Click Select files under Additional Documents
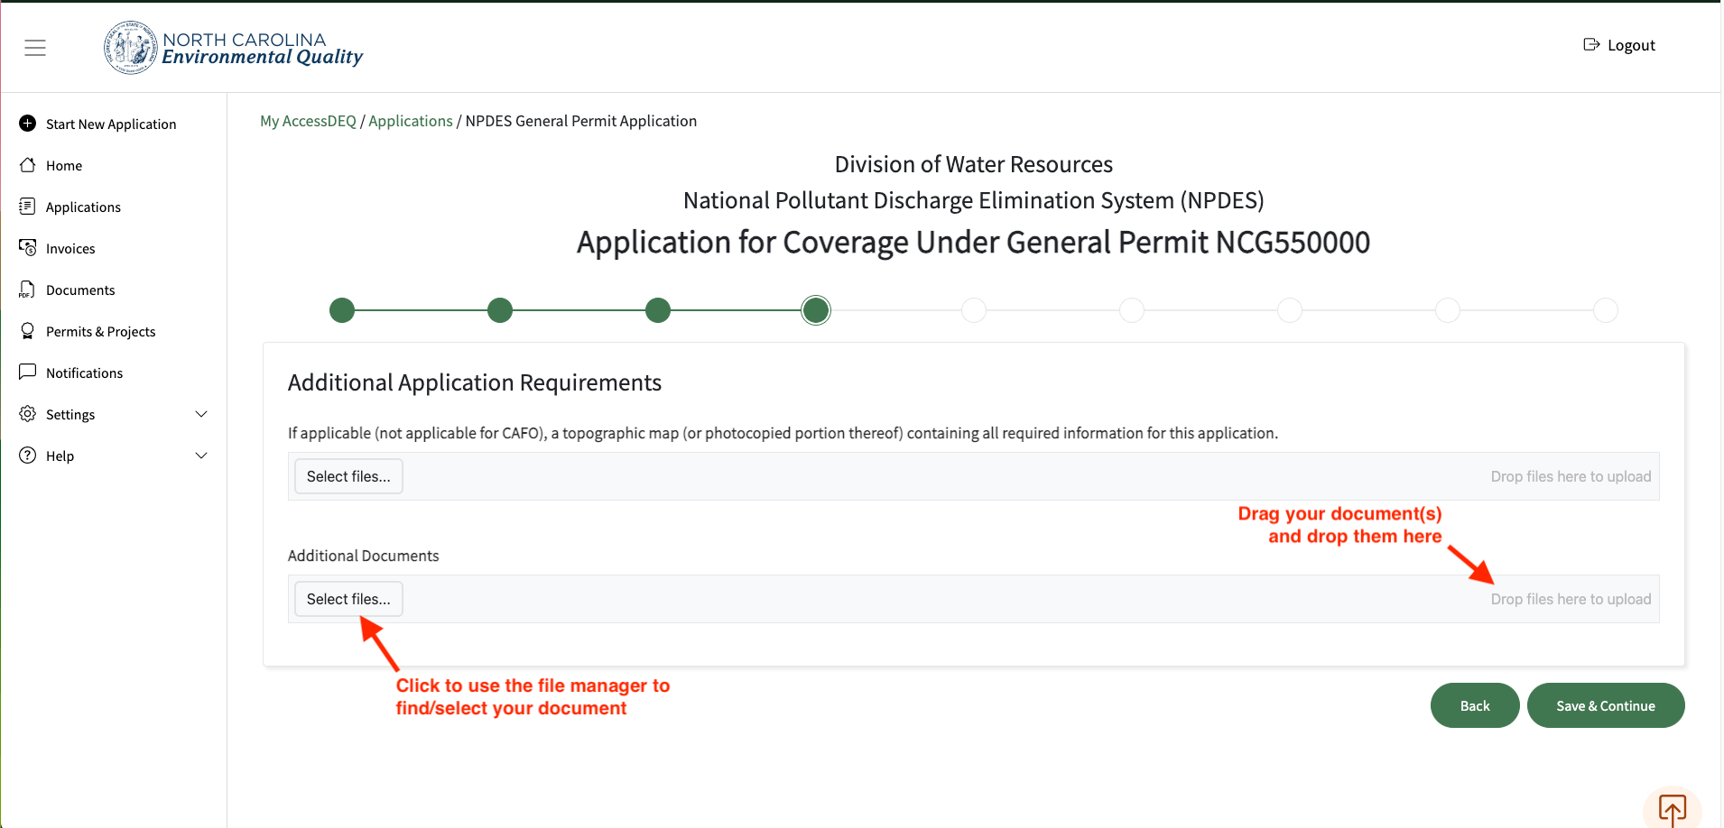The width and height of the screenshot is (1724, 828). [348, 599]
